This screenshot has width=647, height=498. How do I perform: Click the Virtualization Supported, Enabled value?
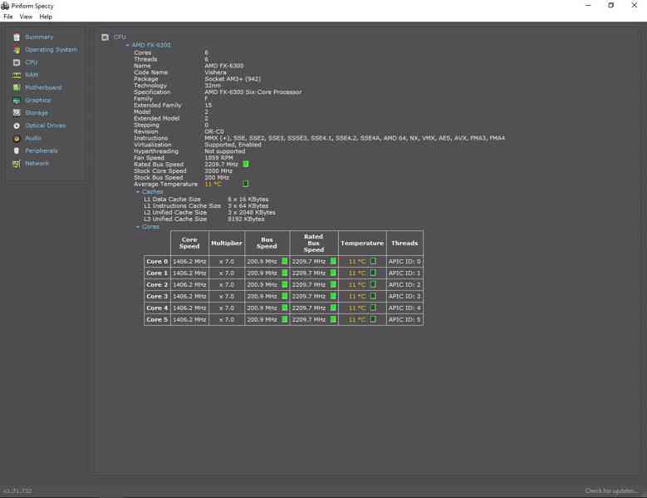tap(233, 145)
